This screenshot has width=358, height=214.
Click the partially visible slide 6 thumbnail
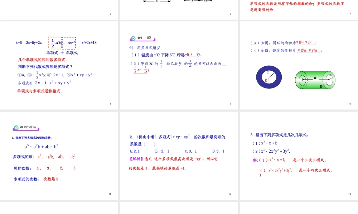click(179, 9)
